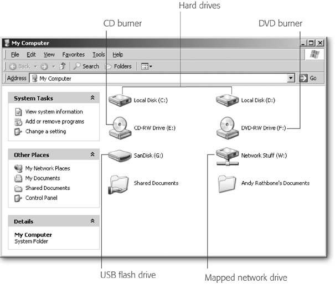Open the Local Disk (D:) drive icon
This screenshot has width=335, height=284.
(228, 100)
